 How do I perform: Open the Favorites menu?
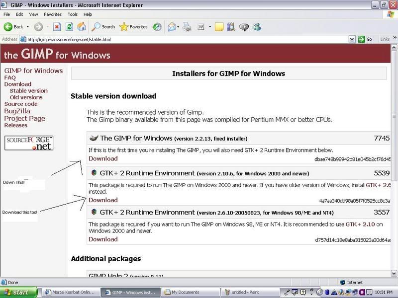click(53, 14)
